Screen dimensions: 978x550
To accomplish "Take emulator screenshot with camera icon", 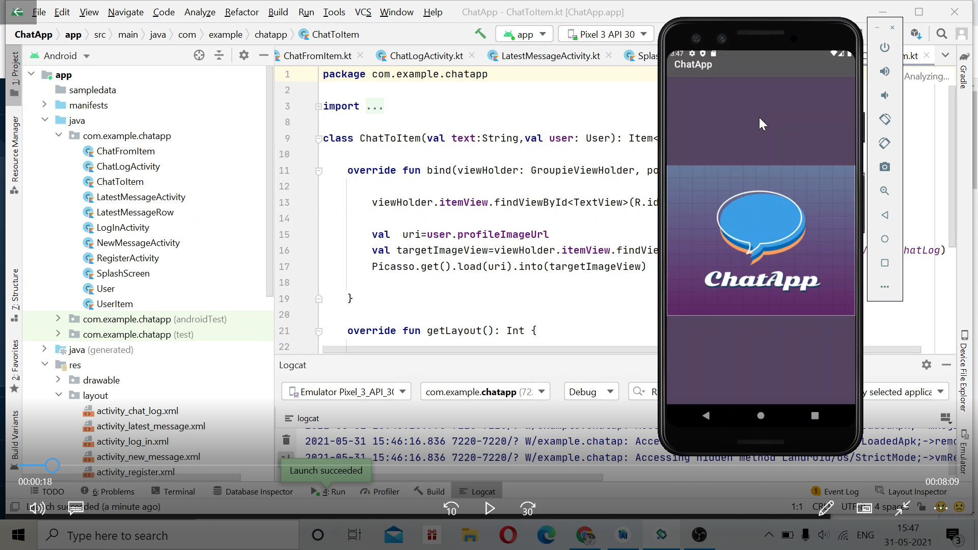I will coord(885,167).
